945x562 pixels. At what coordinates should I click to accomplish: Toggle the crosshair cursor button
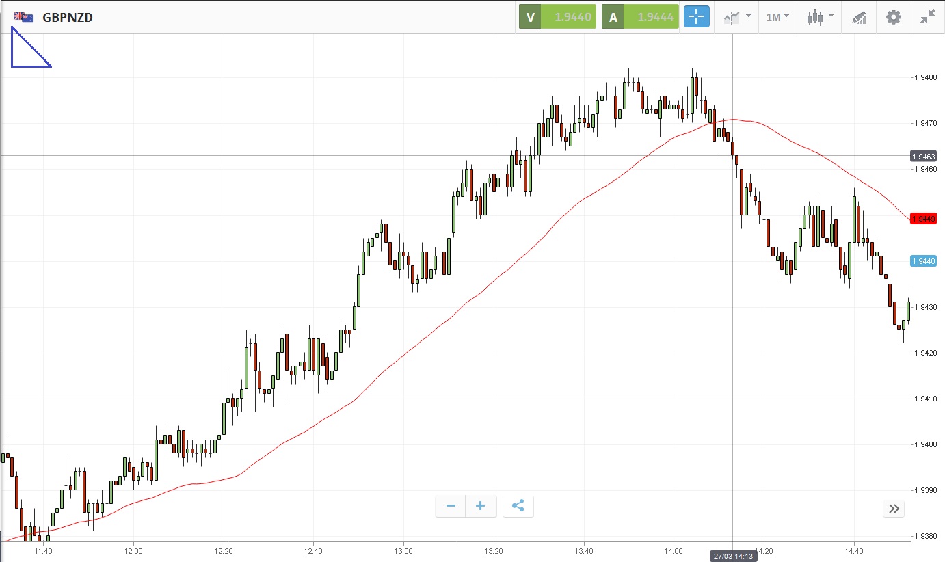click(x=697, y=17)
